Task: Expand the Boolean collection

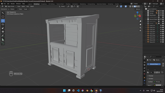Action: point(146,11)
